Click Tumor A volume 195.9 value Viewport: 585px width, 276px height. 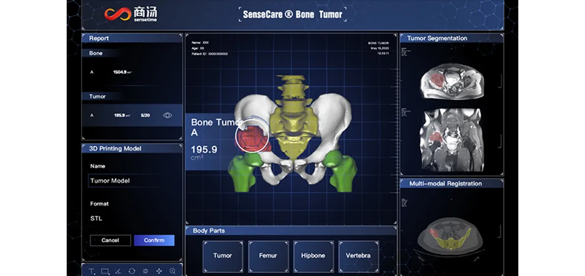[x=123, y=115]
